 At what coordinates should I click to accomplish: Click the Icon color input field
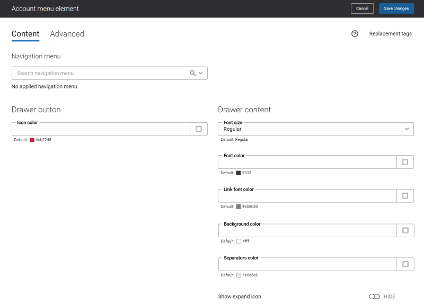[101, 129]
